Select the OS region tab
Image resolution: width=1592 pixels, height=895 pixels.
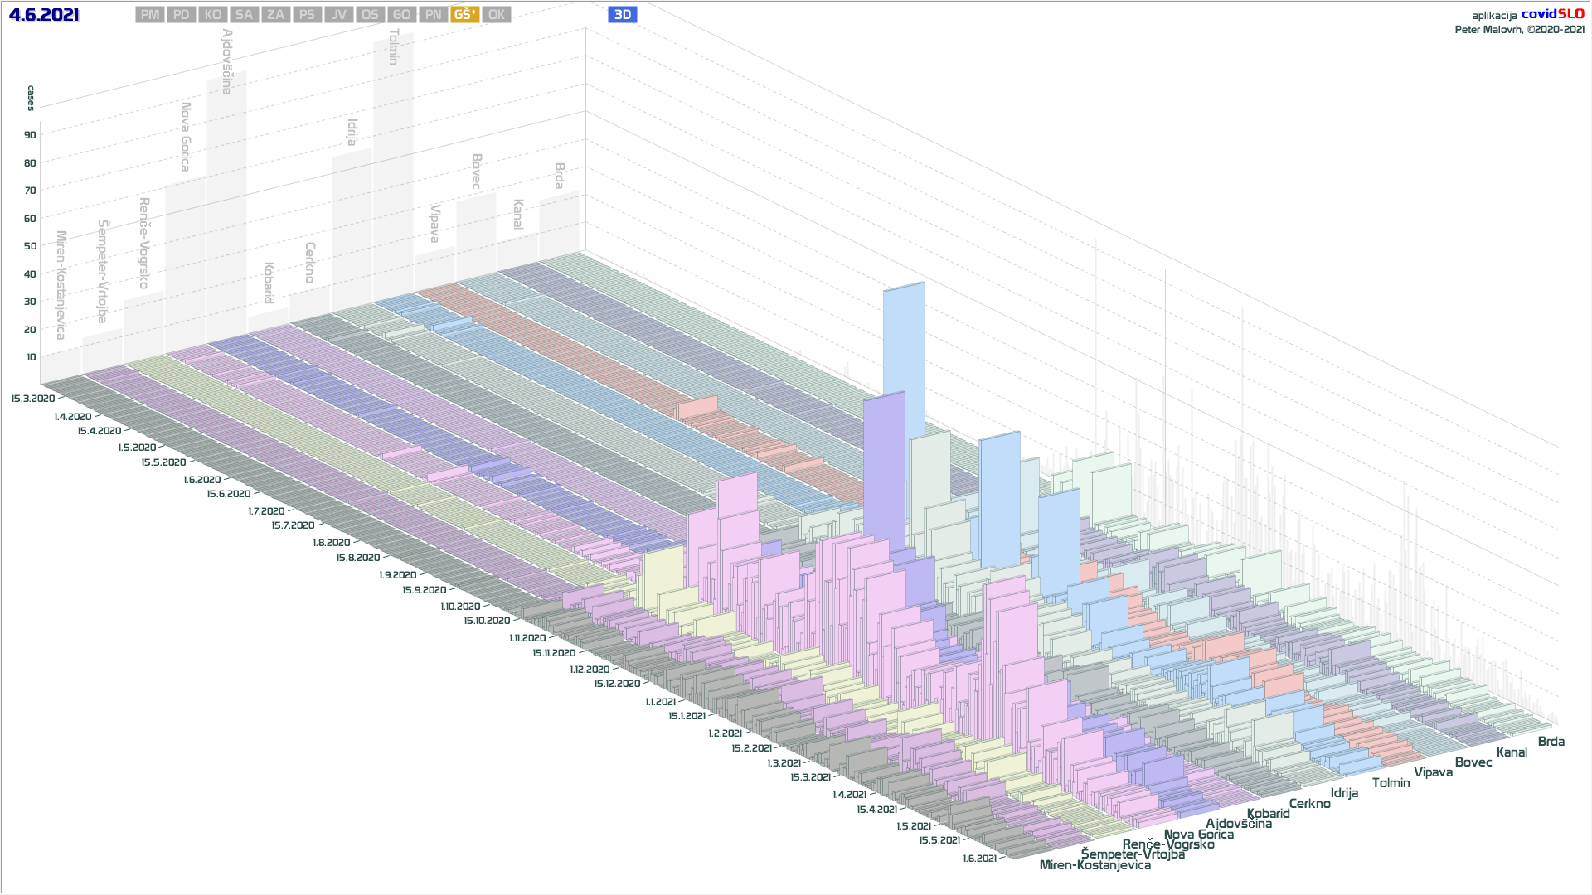[370, 15]
